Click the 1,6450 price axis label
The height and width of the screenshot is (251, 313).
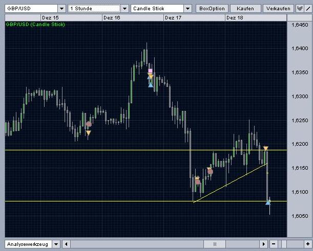[300, 25]
